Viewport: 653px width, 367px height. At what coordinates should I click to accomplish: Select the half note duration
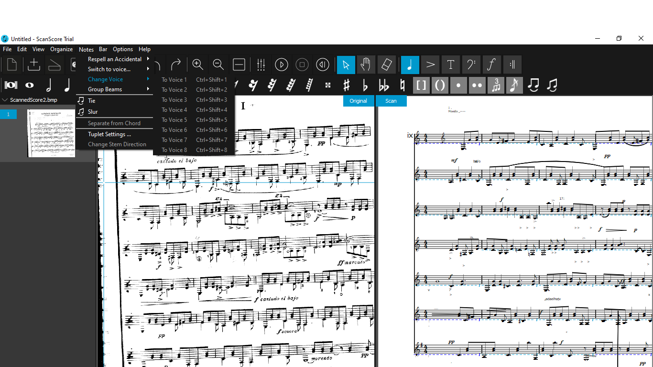48,86
